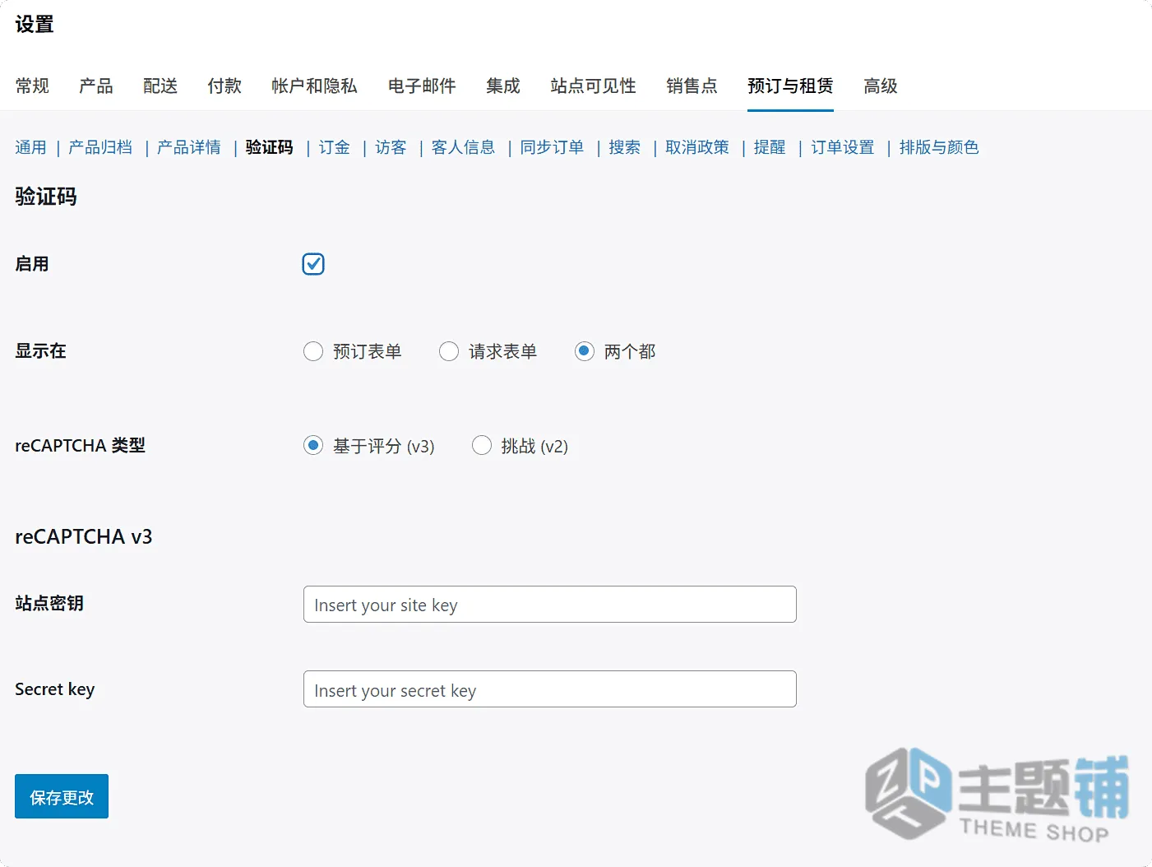The width and height of the screenshot is (1152, 867).
Task: Select the 请求表单 radio option
Action: (x=449, y=352)
